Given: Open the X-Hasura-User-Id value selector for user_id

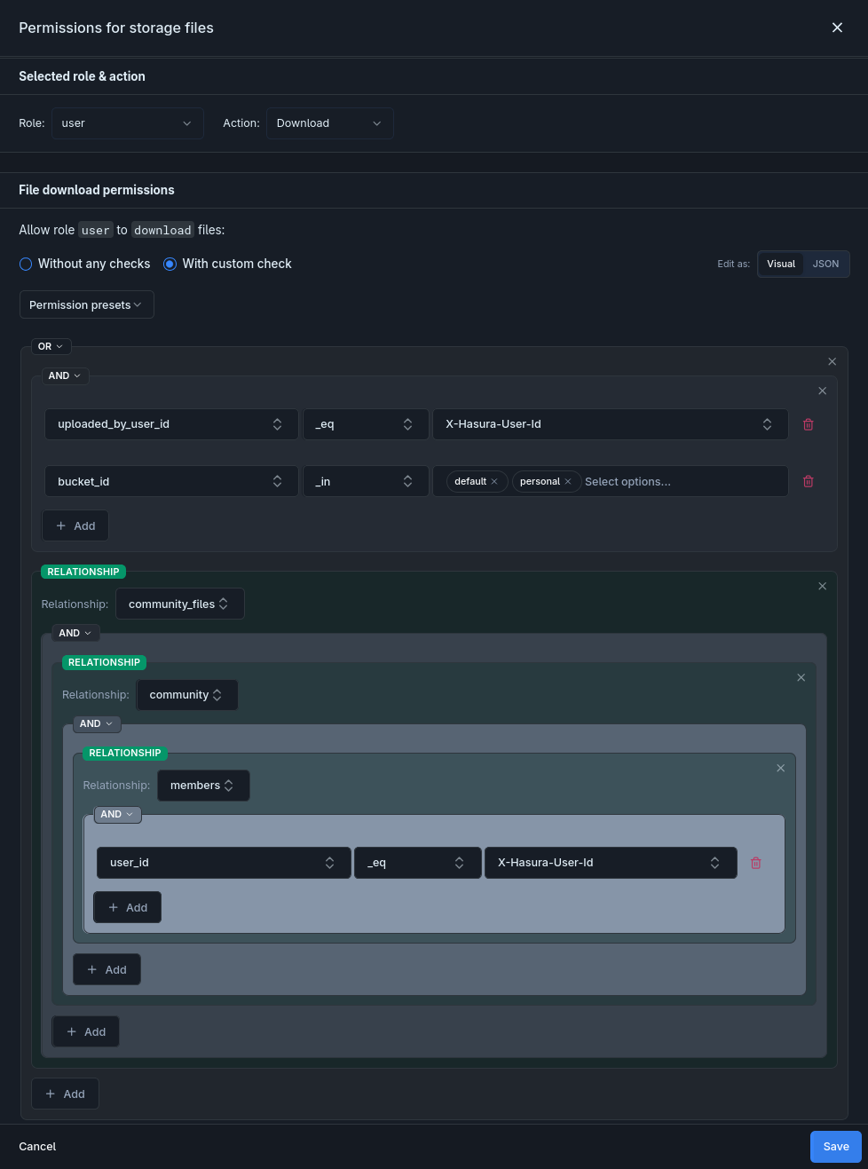Looking at the screenshot, I should [611, 863].
